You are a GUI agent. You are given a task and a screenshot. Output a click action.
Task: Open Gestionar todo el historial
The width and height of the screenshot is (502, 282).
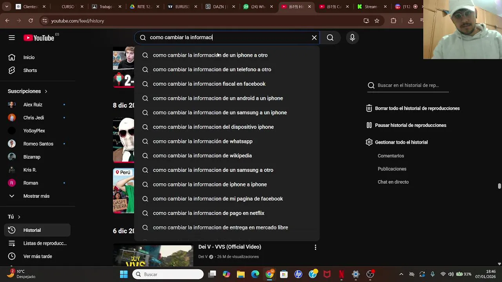click(397, 142)
